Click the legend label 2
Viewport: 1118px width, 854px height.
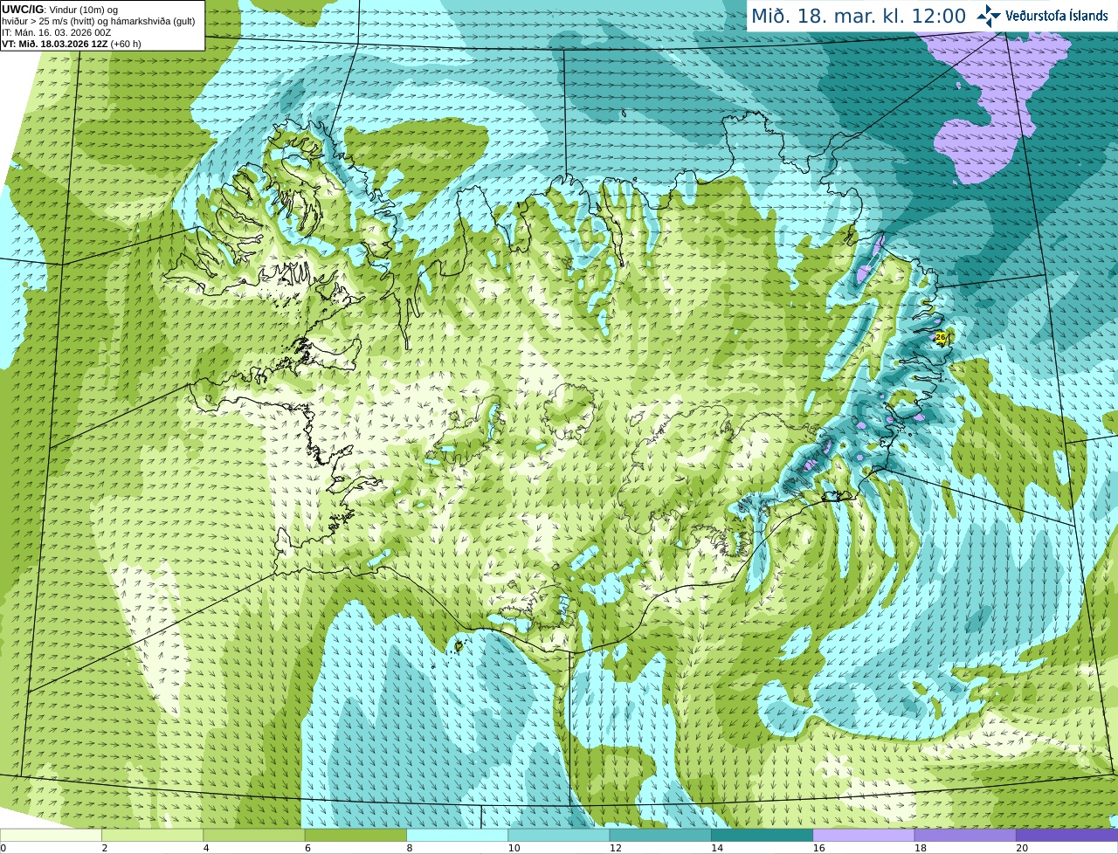tap(105, 848)
